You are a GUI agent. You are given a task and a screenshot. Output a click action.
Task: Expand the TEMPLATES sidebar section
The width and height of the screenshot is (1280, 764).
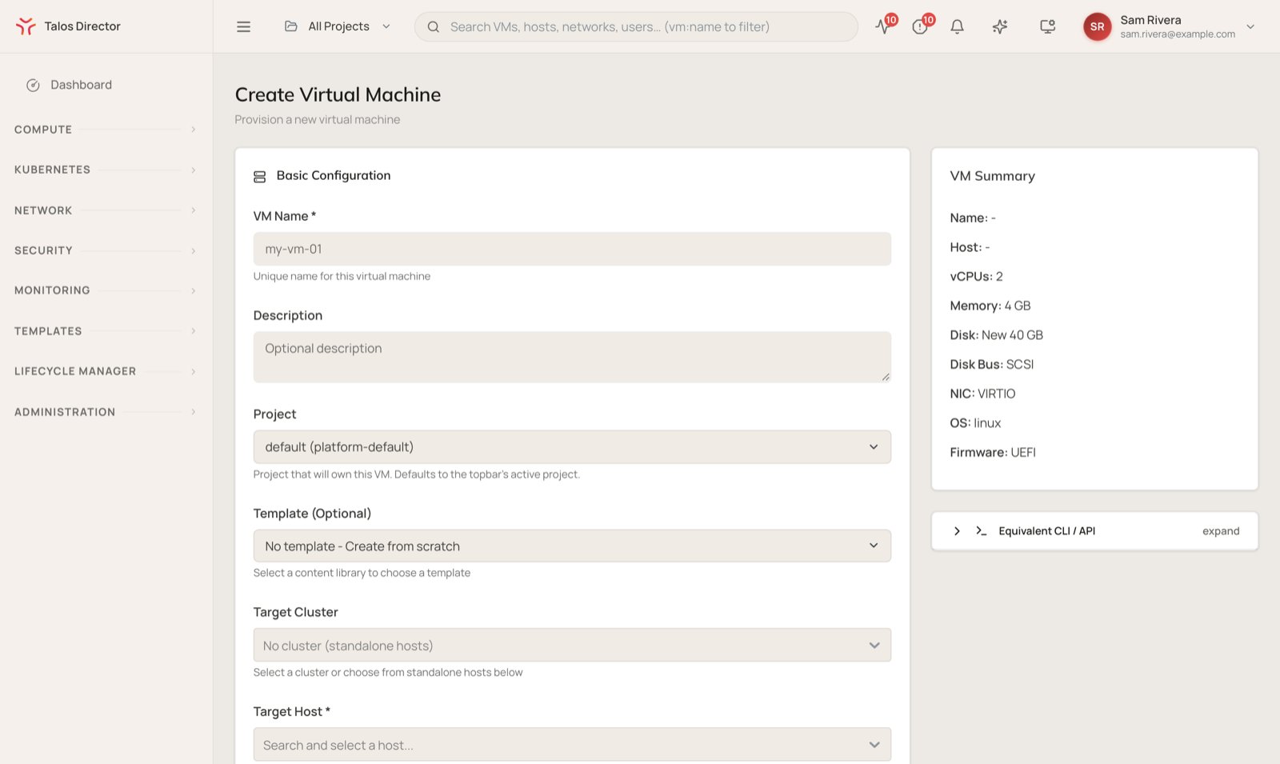(x=105, y=331)
